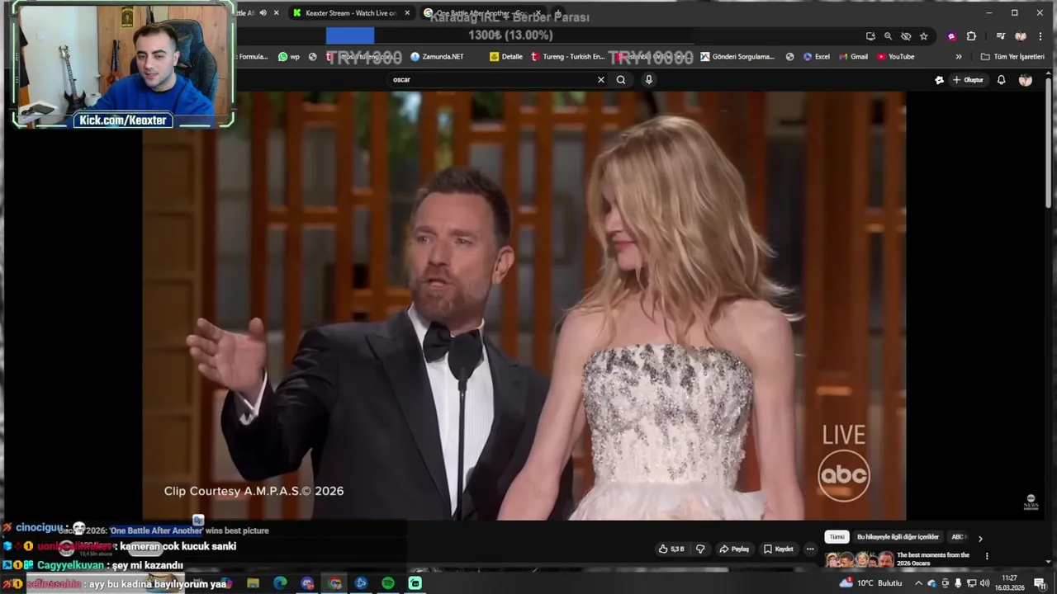Click the YouTube search magnifier button
Viewport: 1057px width, 594px height.
[x=621, y=80]
